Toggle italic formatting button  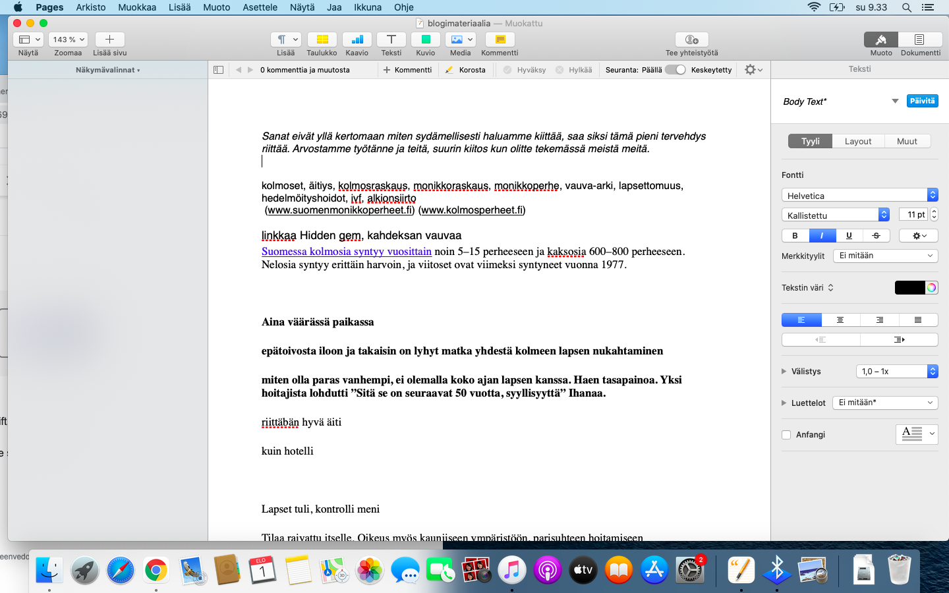point(822,236)
